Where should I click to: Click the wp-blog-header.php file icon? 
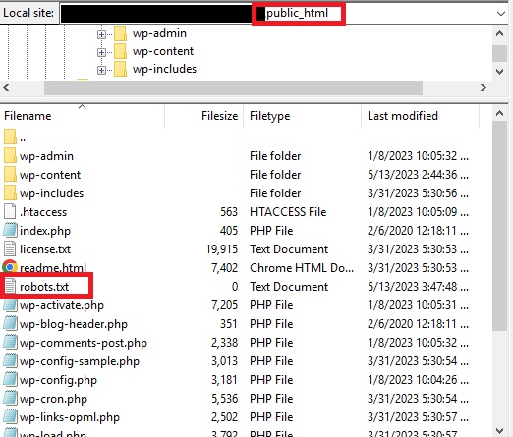click(x=10, y=324)
